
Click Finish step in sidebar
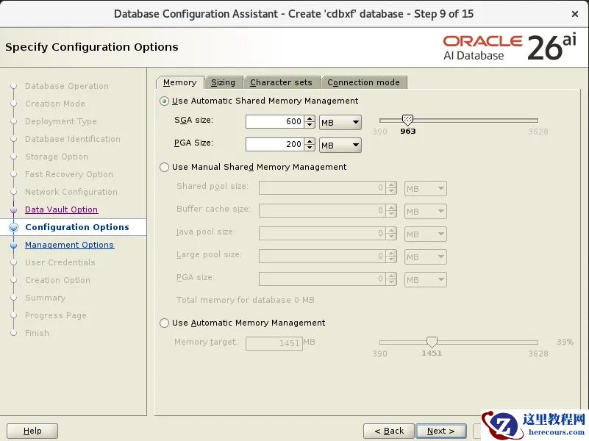(37, 333)
